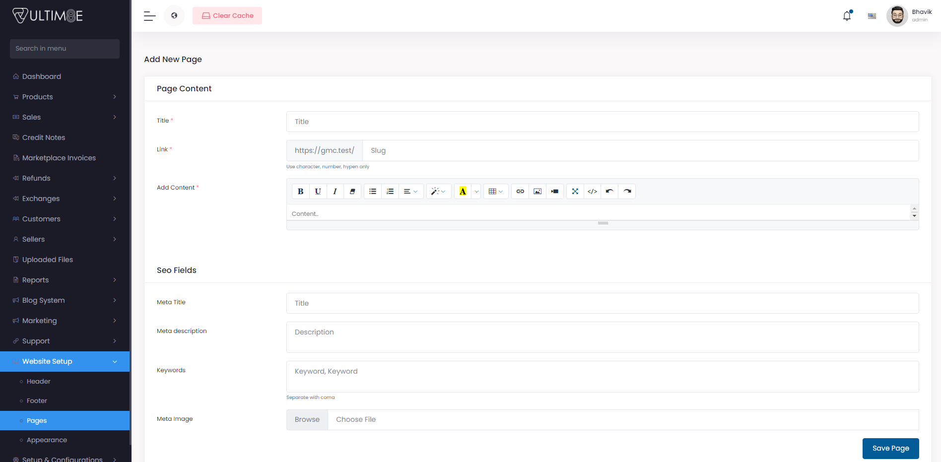Insert an ordered list in the editor
The height and width of the screenshot is (462, 941).
tap(390, 191)
